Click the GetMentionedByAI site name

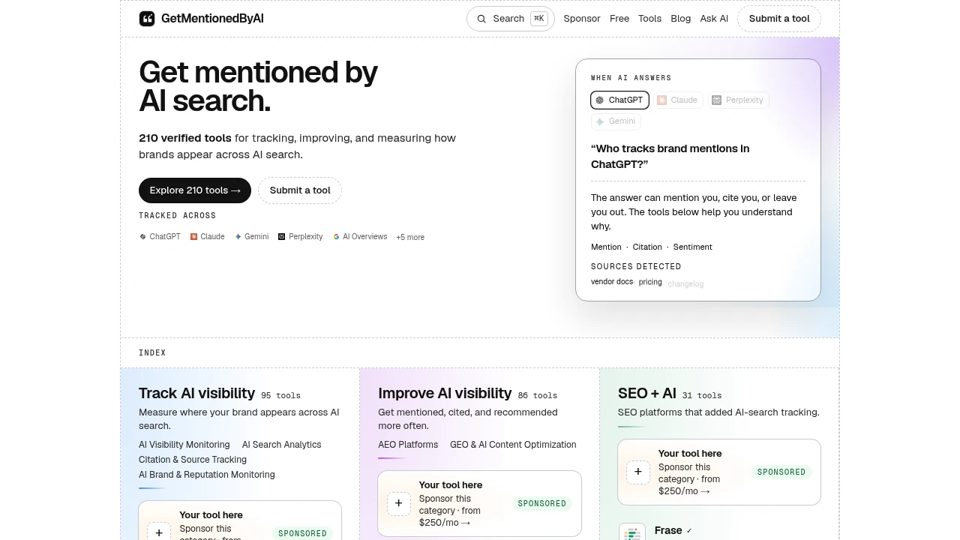[x=212, y=19]
